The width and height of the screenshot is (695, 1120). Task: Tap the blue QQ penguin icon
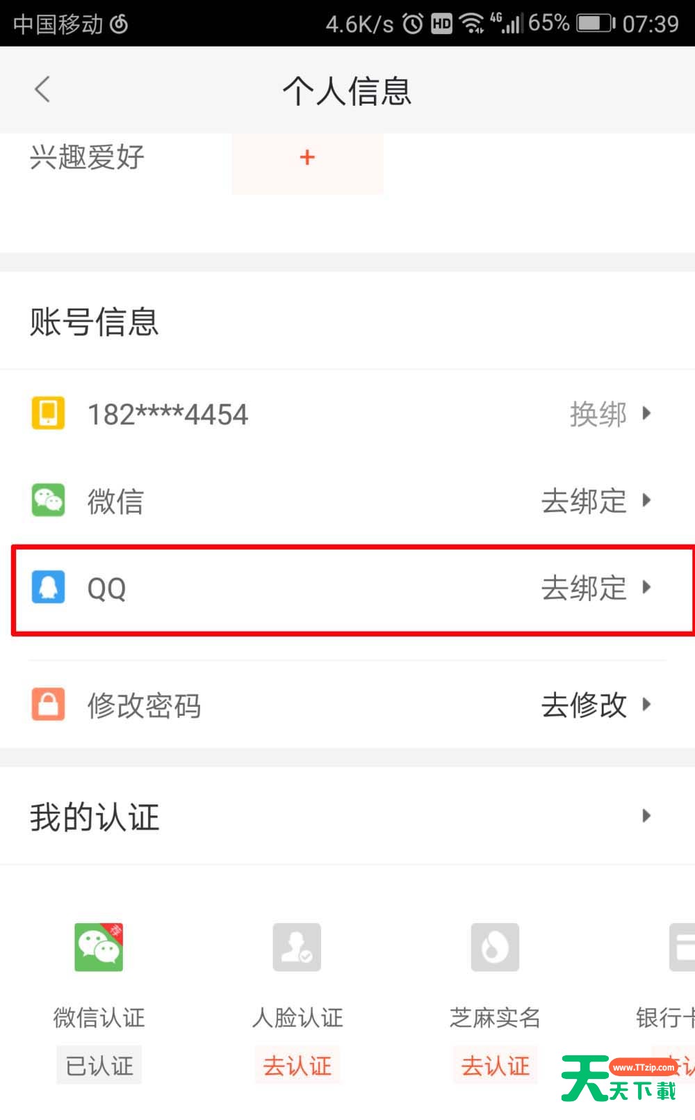47,588
